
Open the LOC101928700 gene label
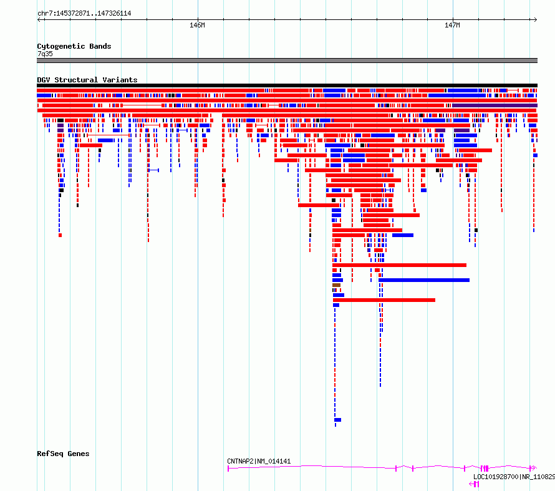[x=514, y=477]
